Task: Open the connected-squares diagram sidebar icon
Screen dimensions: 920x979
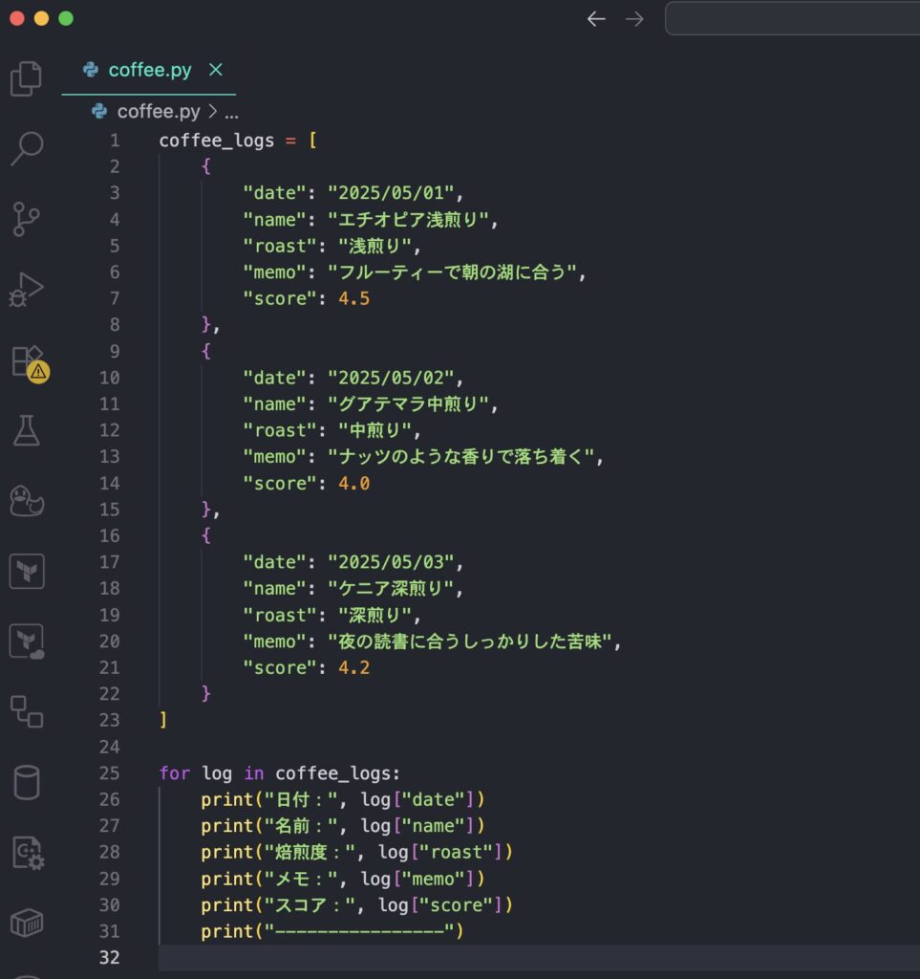Action: [27, 711]
